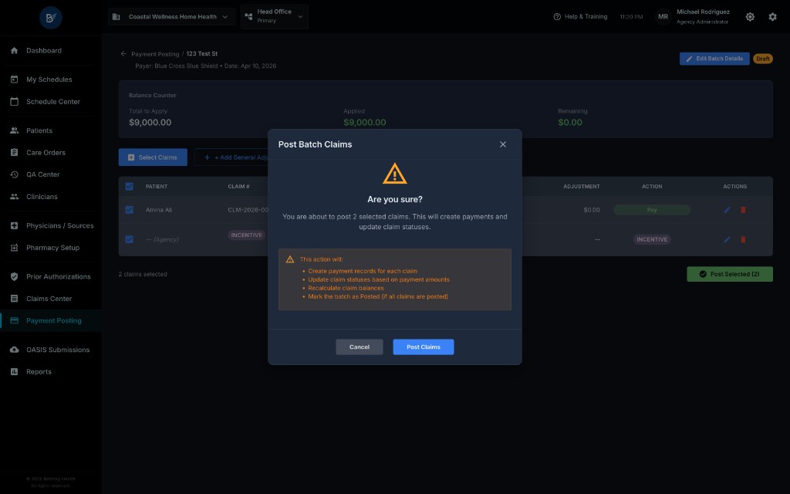The height and width of the screenshot is (494, 790).
Task: Click the Clinicians people icon
Action: 14,197
